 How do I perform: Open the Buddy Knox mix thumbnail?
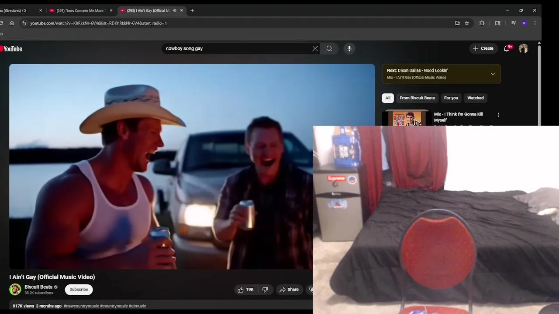[406, 118]
